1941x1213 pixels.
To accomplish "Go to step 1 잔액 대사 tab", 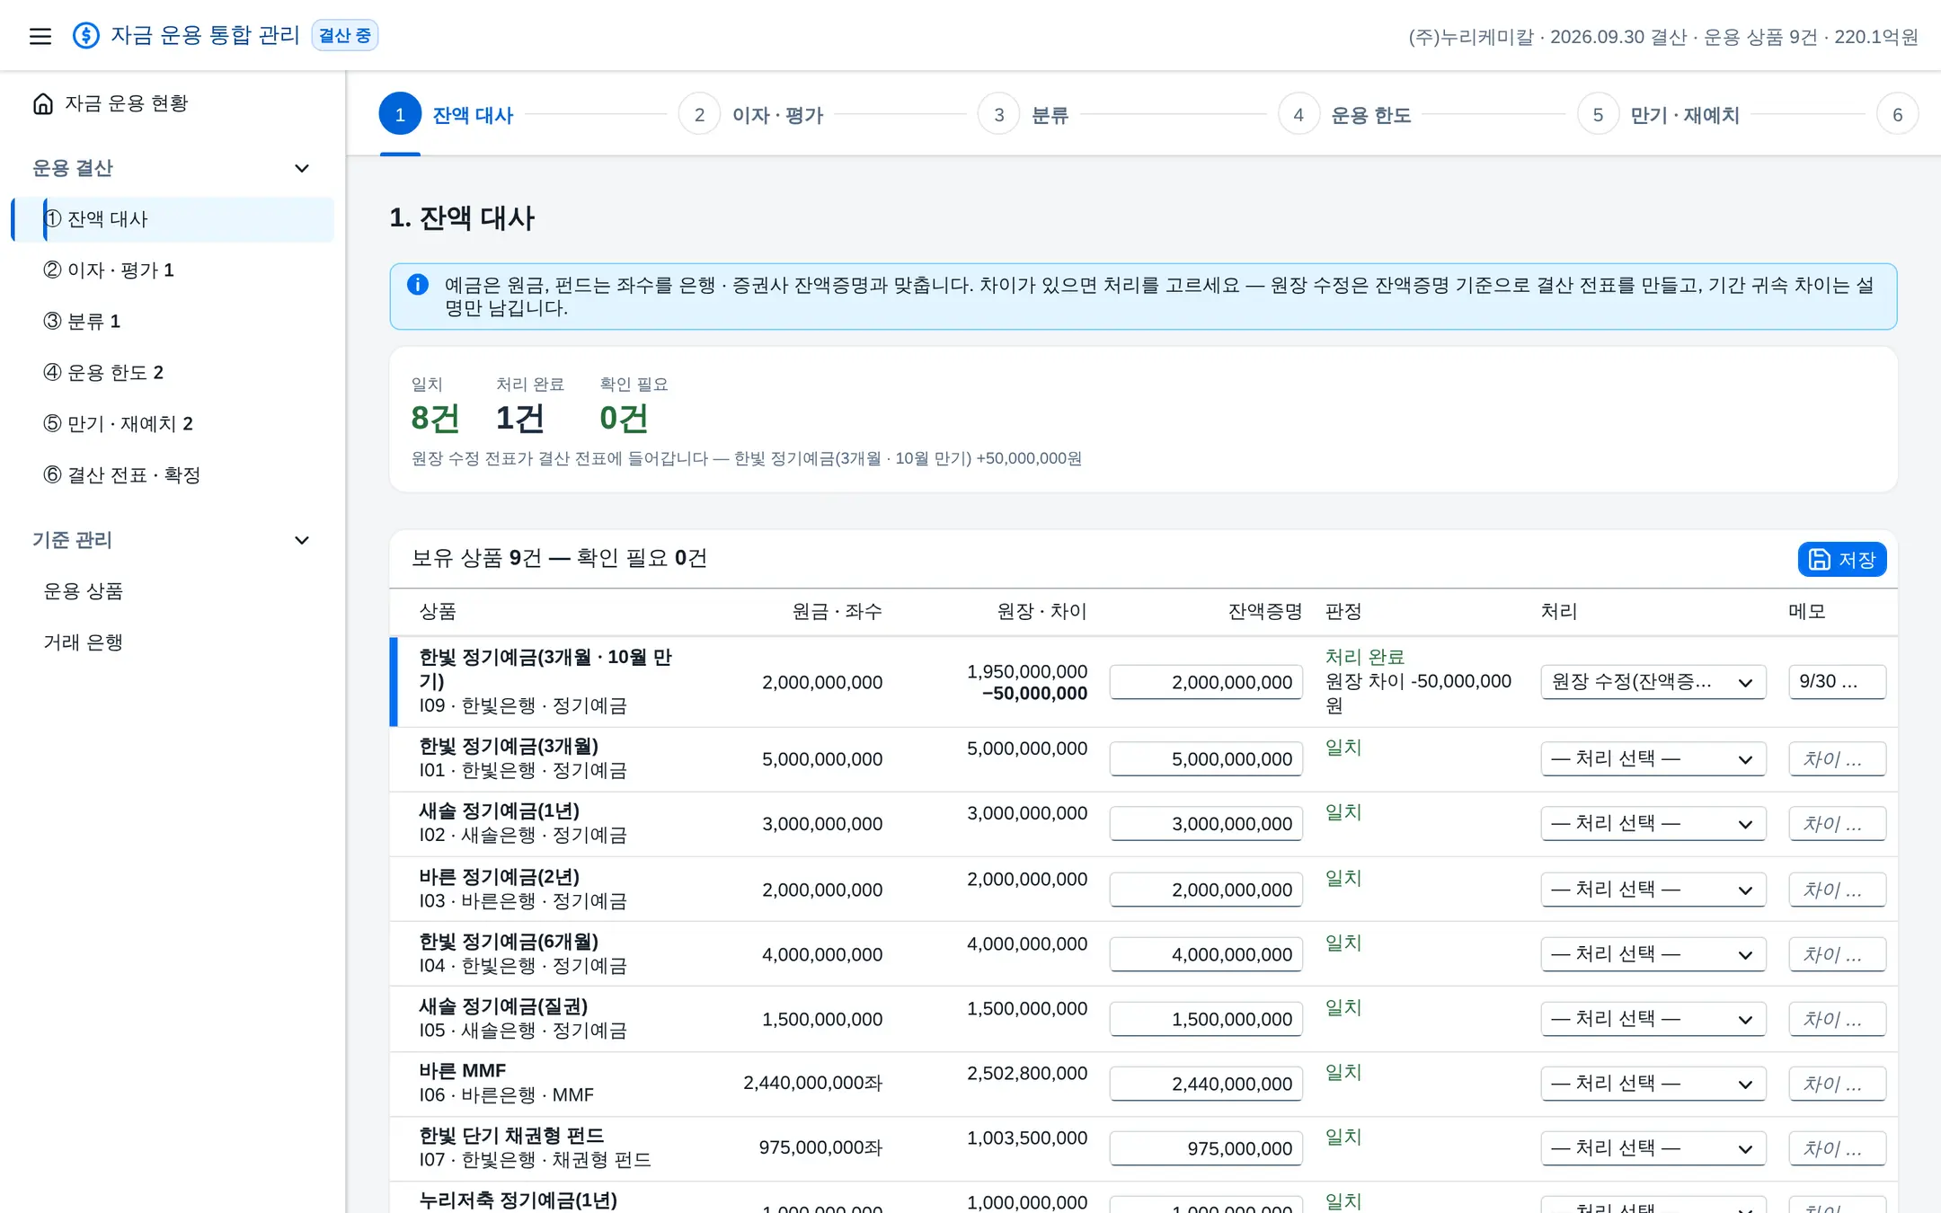I will (447, 114).
